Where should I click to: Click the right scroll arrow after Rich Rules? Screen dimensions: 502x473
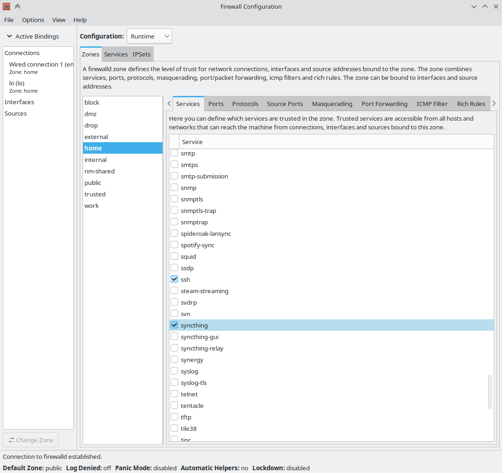(x=494, y=104)
